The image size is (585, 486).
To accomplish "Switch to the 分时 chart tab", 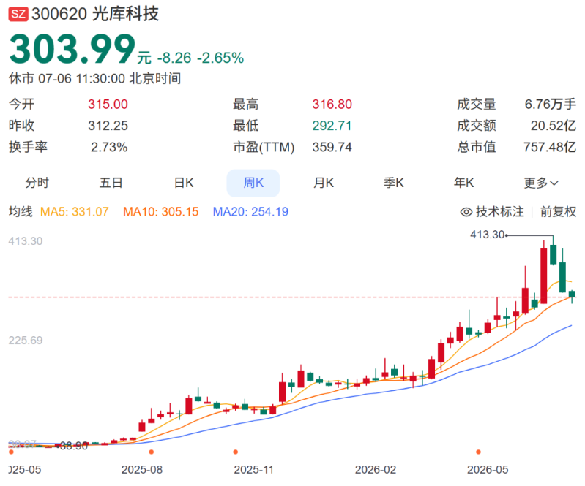I will (37, 183).
